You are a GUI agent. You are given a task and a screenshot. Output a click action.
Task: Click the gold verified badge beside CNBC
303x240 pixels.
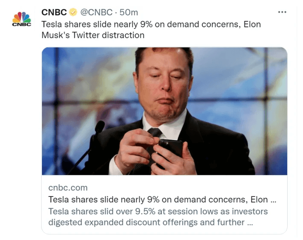pos(73,13)
